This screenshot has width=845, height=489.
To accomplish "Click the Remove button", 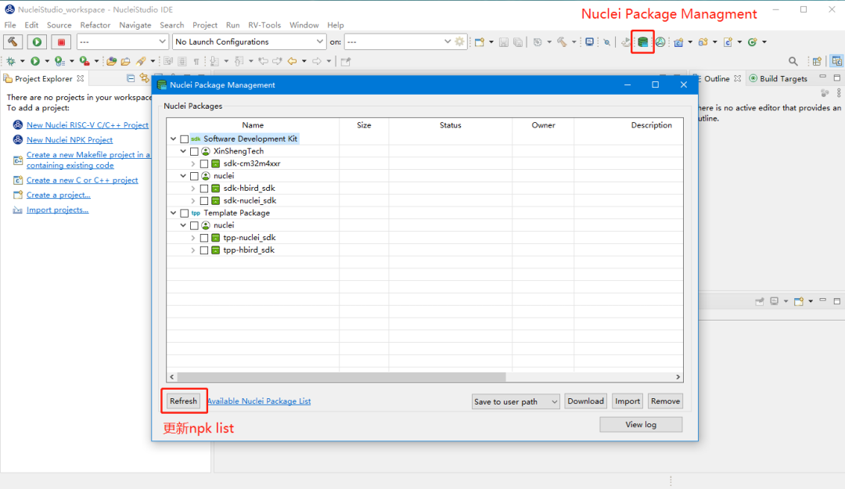I will 666,401.
